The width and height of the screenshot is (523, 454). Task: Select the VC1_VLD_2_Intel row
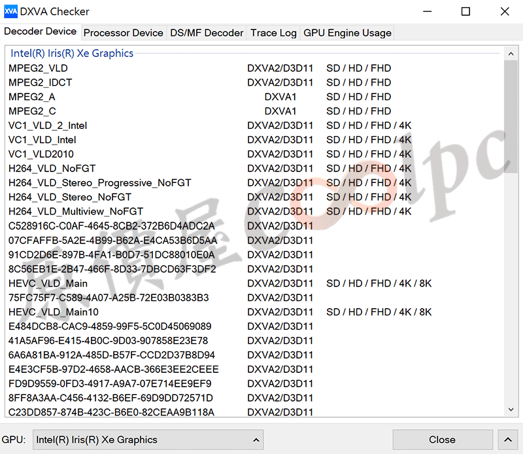coord(254,126)
